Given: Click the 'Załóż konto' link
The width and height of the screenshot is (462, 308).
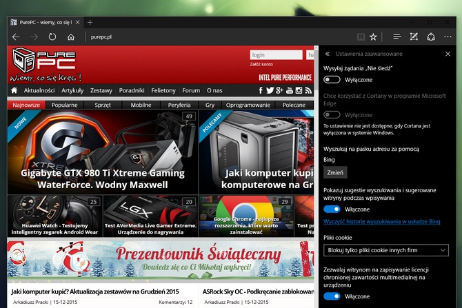Looking at the screenshot, I should [261, 64].
